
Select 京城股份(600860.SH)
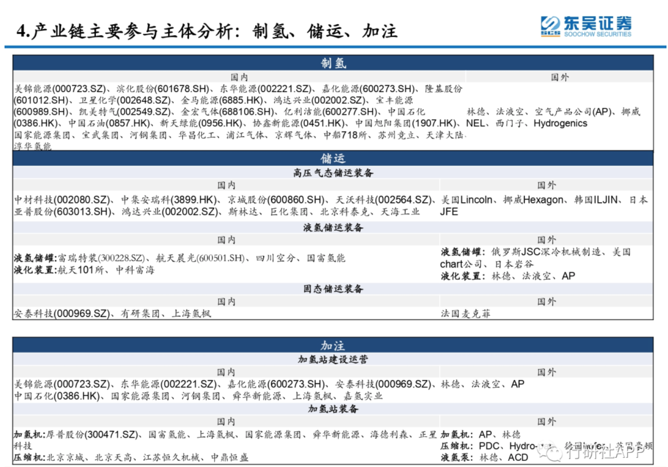point(276,200)
